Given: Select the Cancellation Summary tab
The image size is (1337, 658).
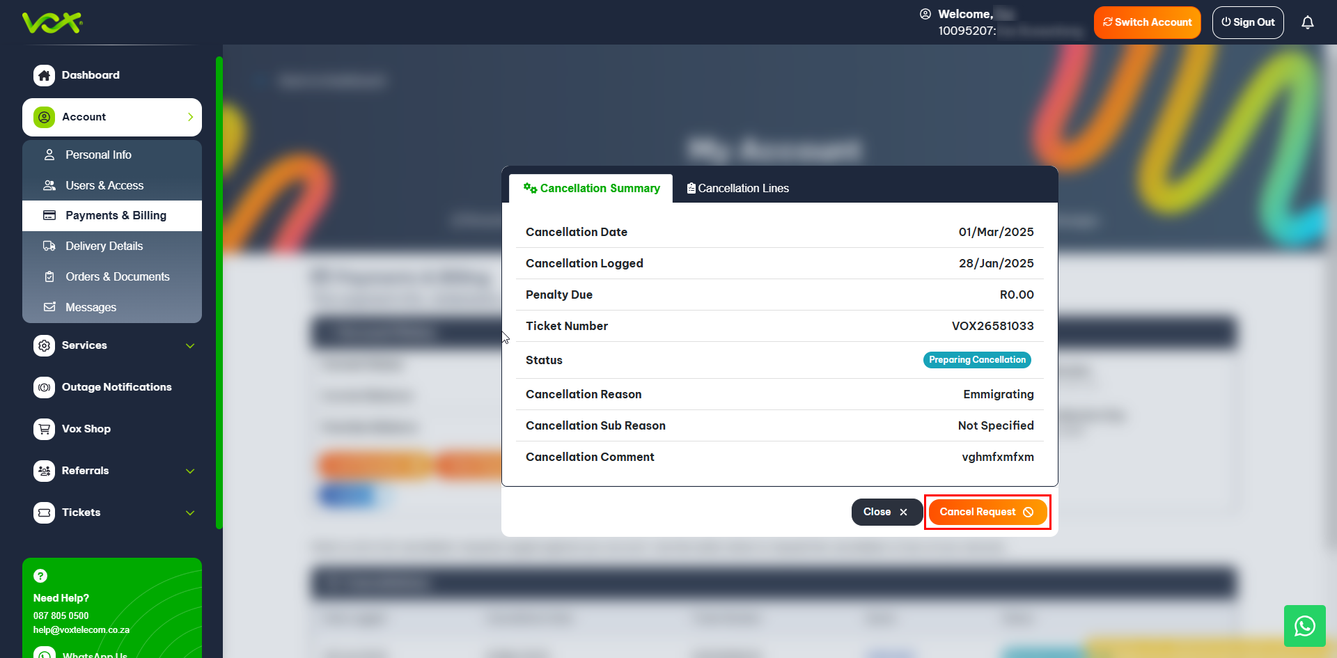Looking at the screenshot, I should pyautogui.click(x=591, y=188).
